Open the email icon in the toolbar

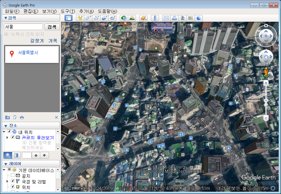click(x=166, y=18)
